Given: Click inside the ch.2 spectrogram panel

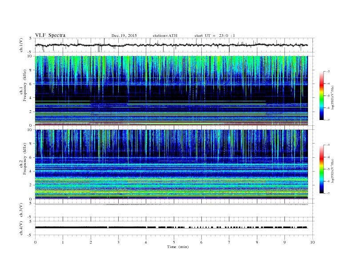Looking at the screenshot, I should pos(171,164).
